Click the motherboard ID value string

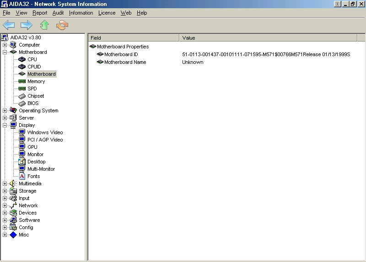(x=266, y=54)
